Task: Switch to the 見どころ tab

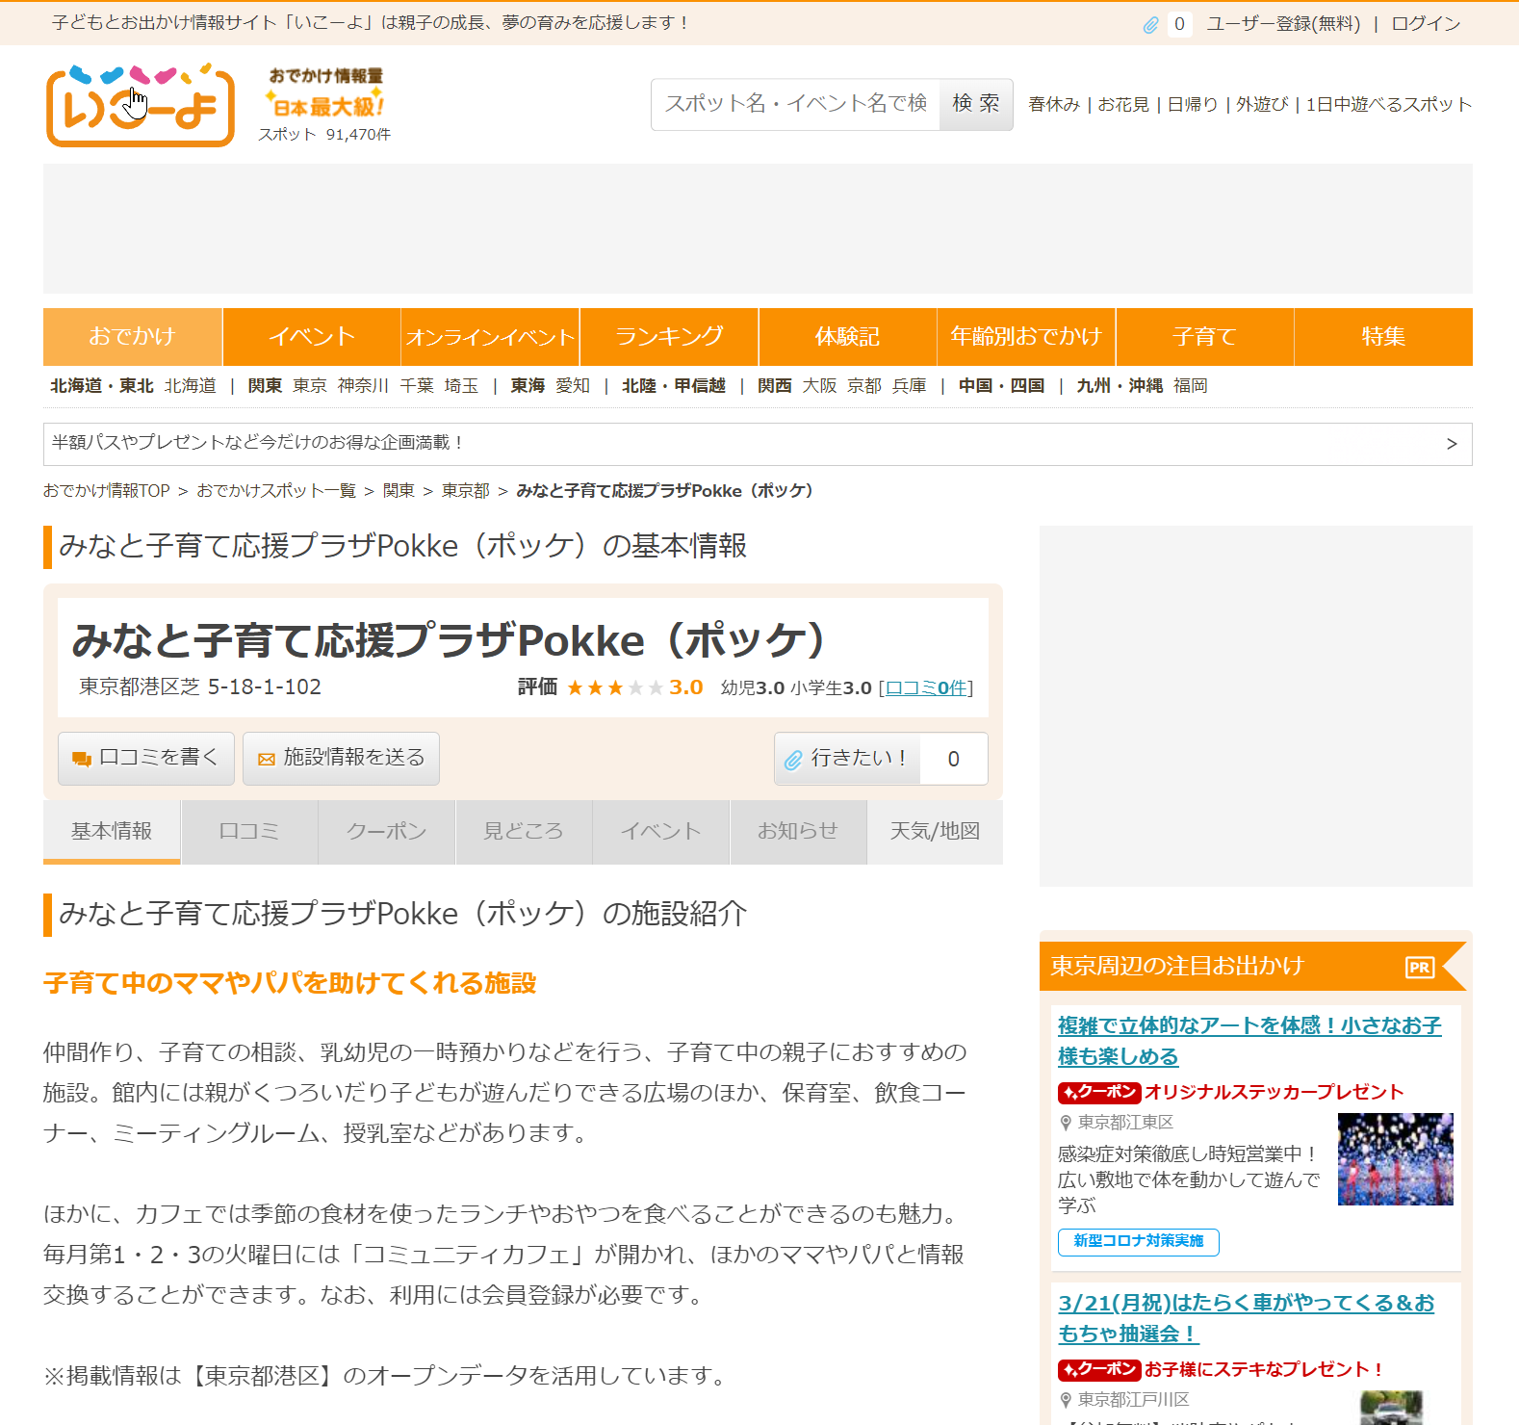Action: pos(524,832)
